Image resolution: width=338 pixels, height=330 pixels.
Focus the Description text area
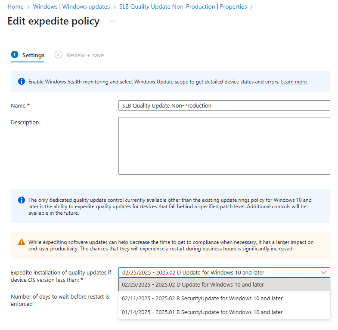pyautogui.click(x=224, y=146)
